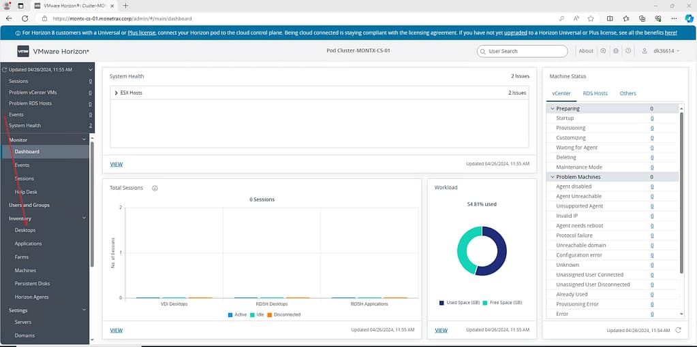
Task: Click the User Search input field
Action: 523,51
